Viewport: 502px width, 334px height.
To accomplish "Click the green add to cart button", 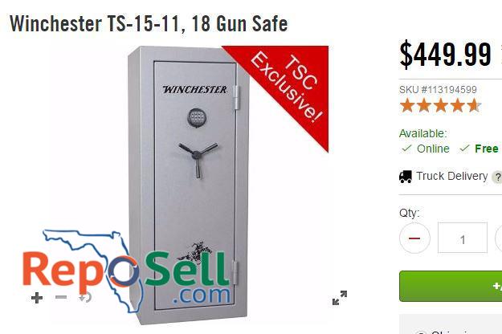I will pos(451,286).
